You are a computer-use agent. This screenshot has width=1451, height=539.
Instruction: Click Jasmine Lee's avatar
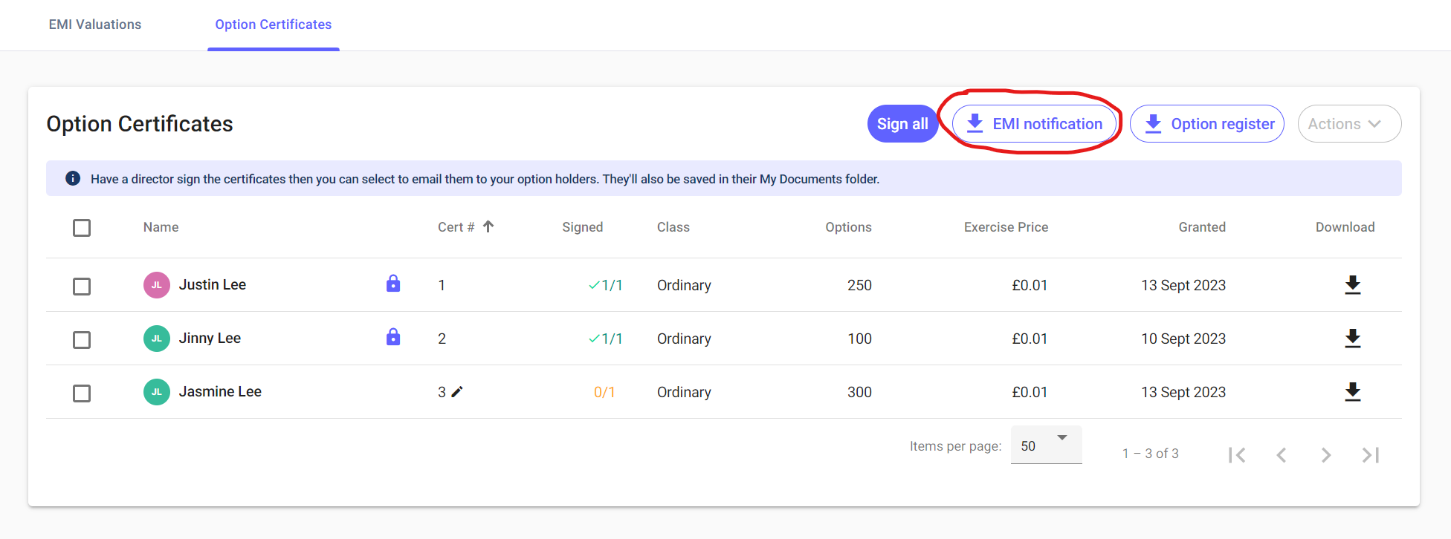[157, 392]
